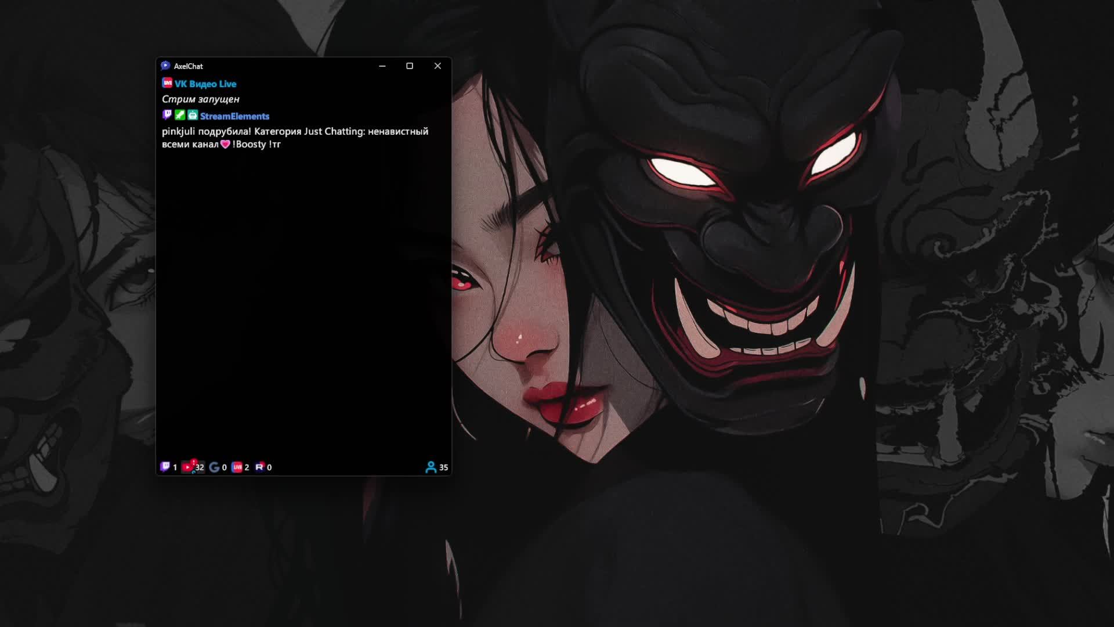Click the VK Live counter in status bar
This screenshot has width=1114, height=627.
[x=237, y=467]
